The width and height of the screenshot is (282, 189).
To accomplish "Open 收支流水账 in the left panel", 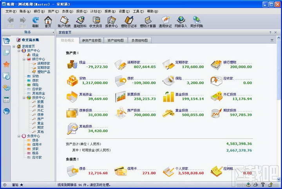I will (x=30, y=40).
